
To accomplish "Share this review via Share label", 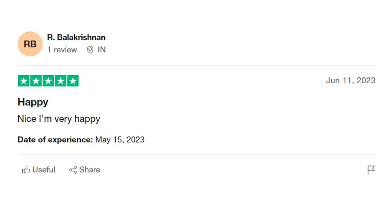I will 90,170.
